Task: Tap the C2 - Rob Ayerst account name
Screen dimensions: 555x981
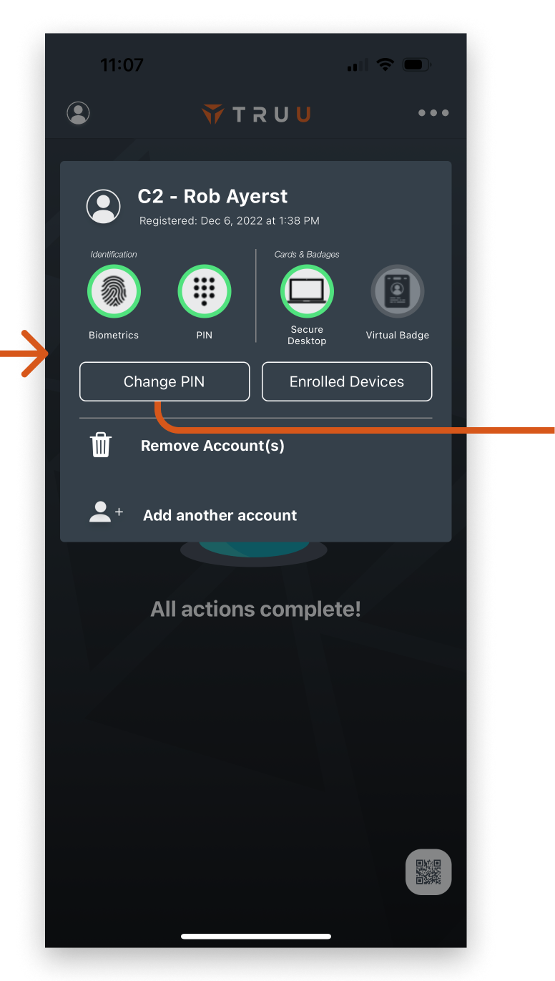Action: click(212, 197)
